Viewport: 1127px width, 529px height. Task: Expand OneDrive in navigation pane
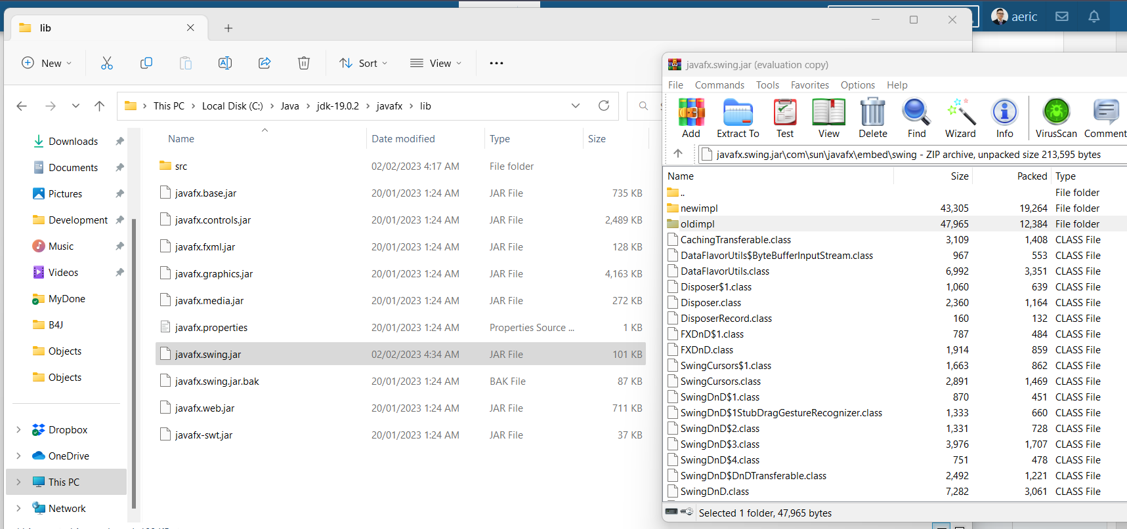tap(18, 456)
